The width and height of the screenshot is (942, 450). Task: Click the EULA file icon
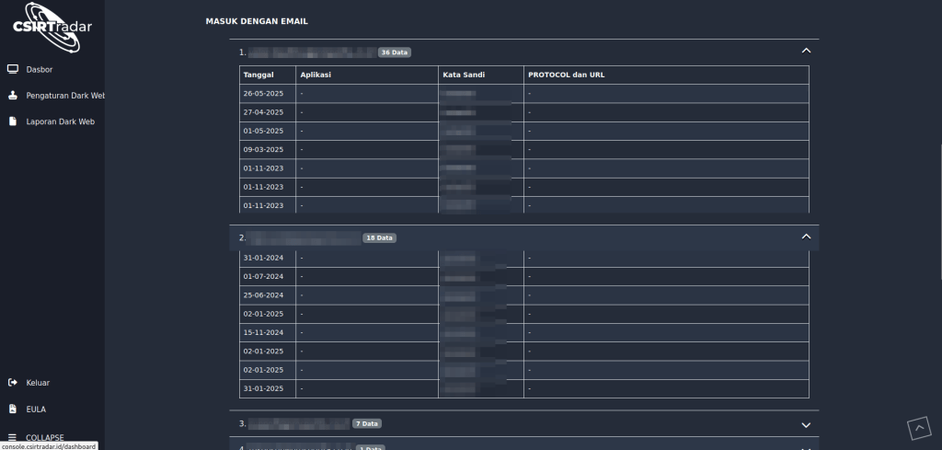tap(13, 410)
